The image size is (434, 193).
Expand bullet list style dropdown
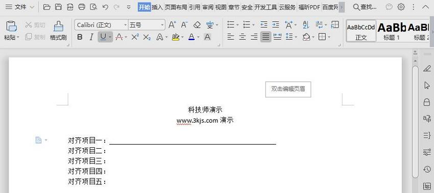(x=238, y=25)
